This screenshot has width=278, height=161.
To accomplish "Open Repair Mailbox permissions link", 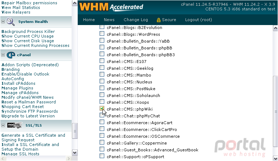I will tap(29, 3).
